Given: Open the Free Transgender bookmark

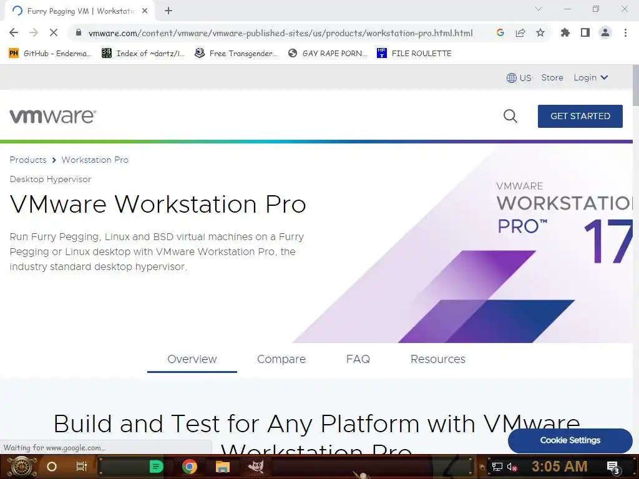Looking at the screenshot, I should point(236,54).
